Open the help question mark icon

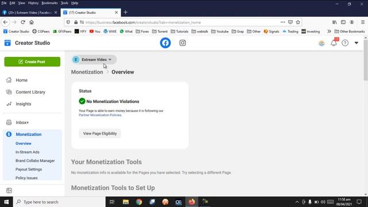coord(345,43)
